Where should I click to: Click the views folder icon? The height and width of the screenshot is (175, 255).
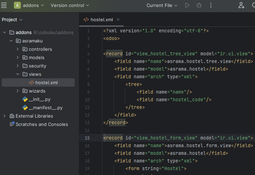pos(25,74)
